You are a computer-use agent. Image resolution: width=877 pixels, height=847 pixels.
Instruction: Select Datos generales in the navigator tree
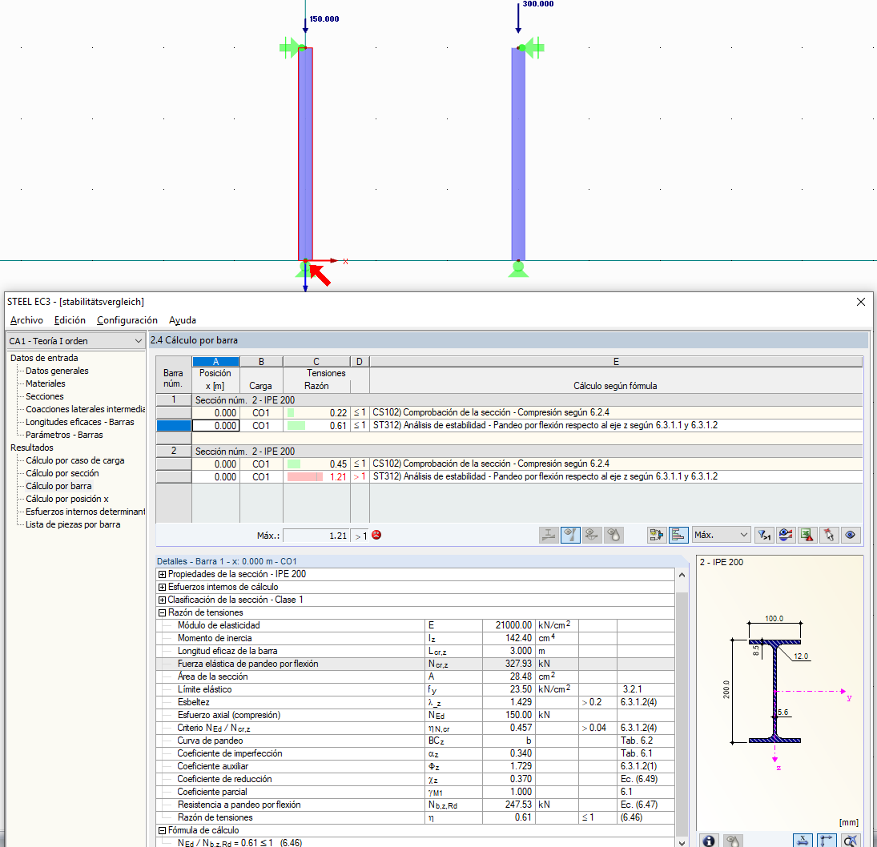(57, 371)
